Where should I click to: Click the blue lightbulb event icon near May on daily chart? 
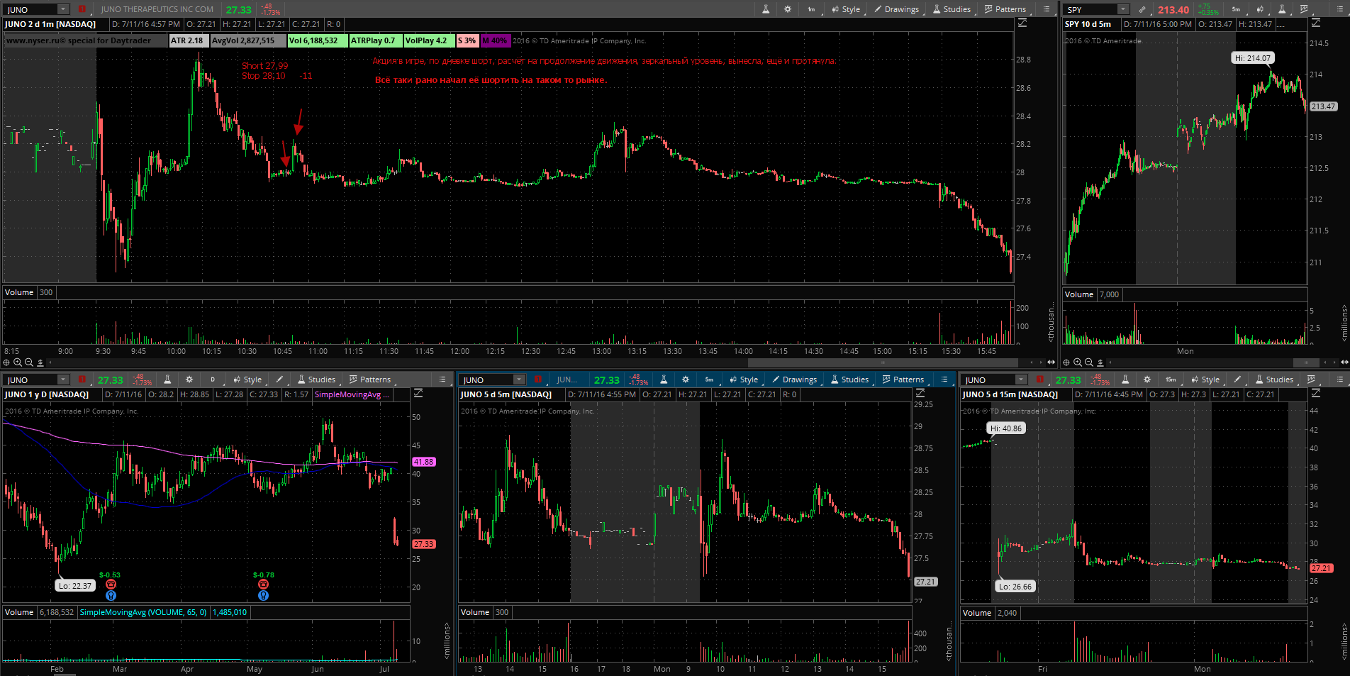point(263,596)
